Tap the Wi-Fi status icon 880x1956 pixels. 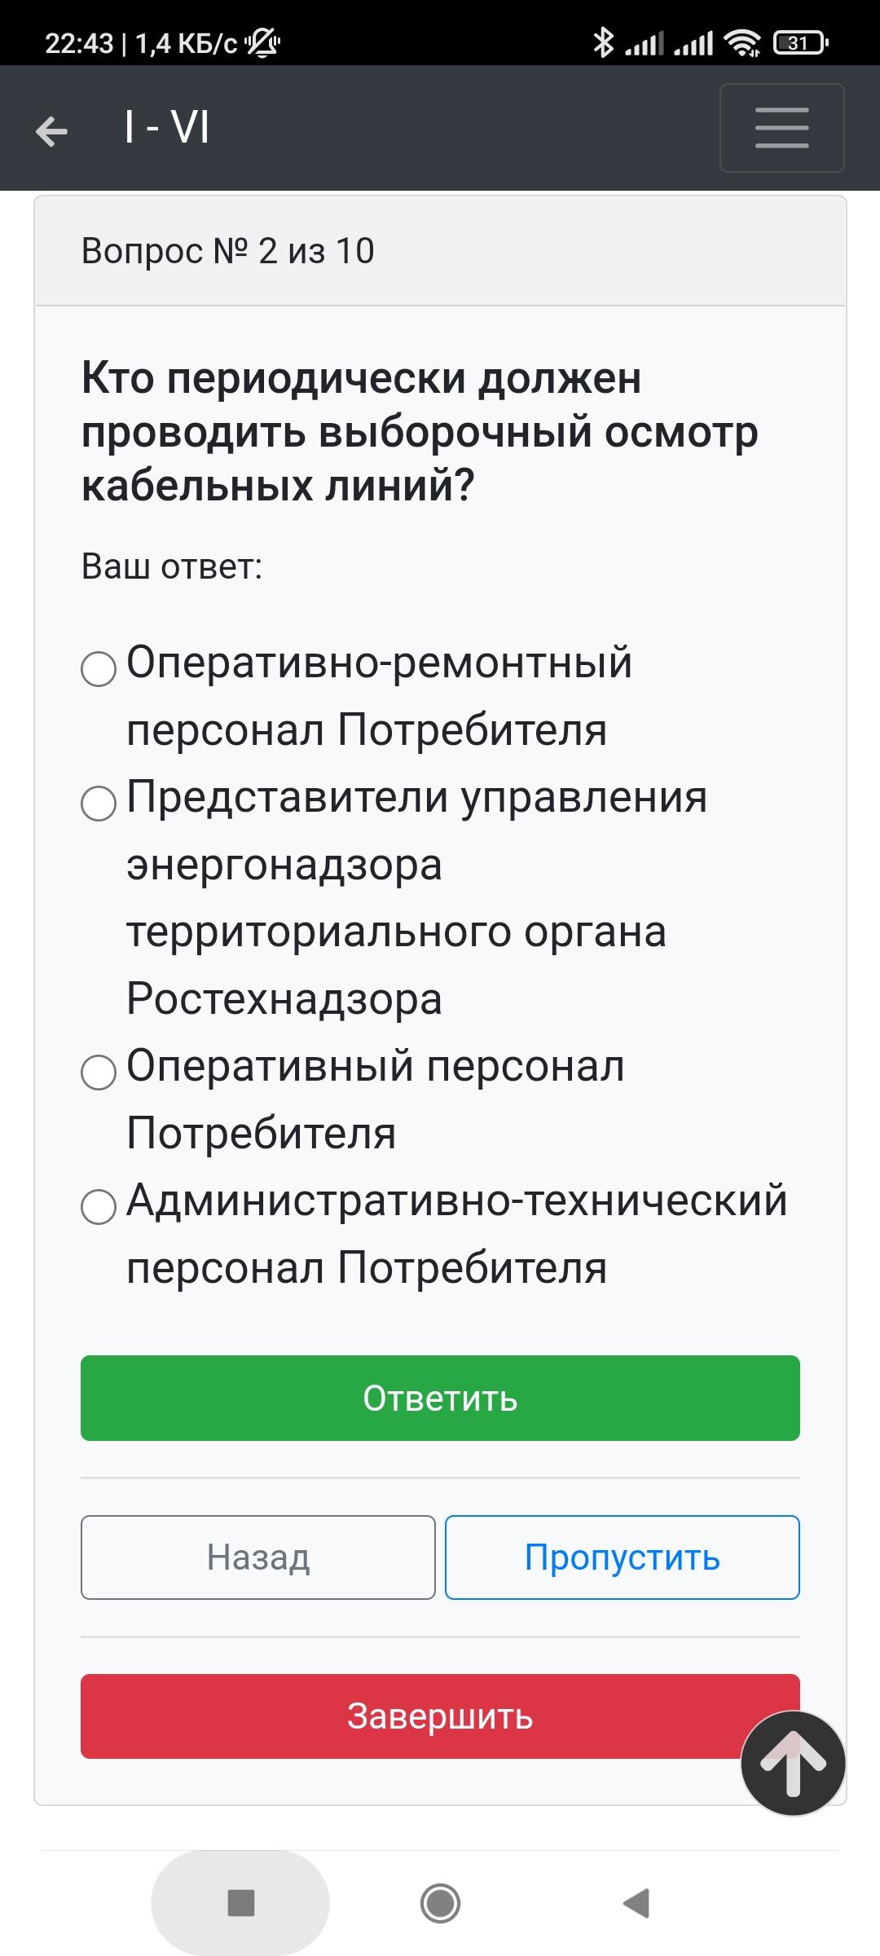point(743,42)
